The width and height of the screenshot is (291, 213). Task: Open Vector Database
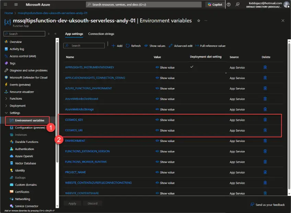pos(25,164)
